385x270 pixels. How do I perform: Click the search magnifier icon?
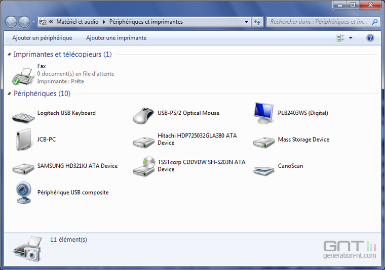375,22
